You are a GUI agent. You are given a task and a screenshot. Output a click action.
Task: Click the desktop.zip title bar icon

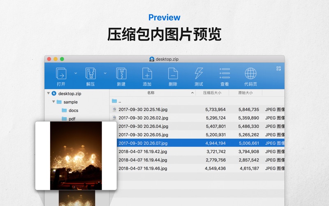pyautogui.click(x=152, y=59)
